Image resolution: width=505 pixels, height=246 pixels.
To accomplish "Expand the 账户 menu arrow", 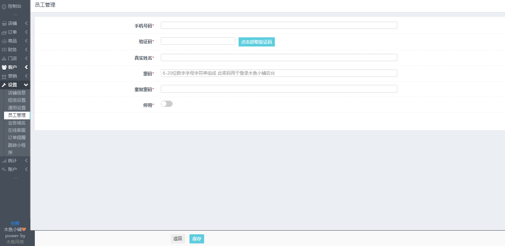I will point(26,169).
